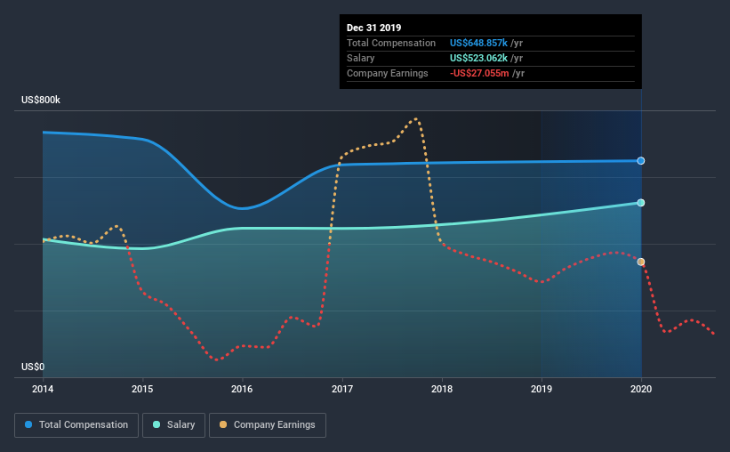Click the Dec 31 2019 tooltip heading
The width and height of the screenshot is (730, 452).
pyautogui.click(x=373, y=28)
